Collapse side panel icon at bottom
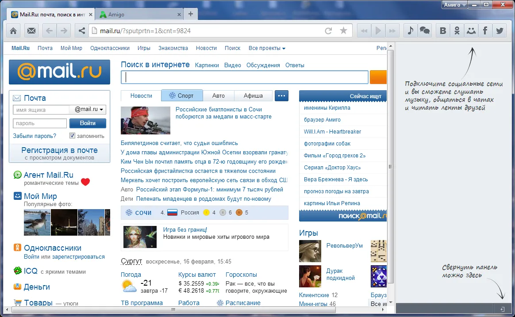 pos(502,309)
